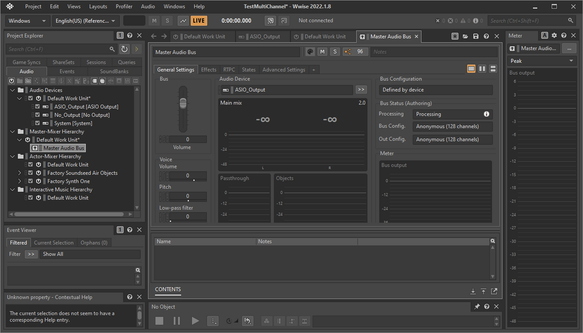Open the Game Syncs tab
The width and height of the screenshot is (583, 333).
(27, 62)
